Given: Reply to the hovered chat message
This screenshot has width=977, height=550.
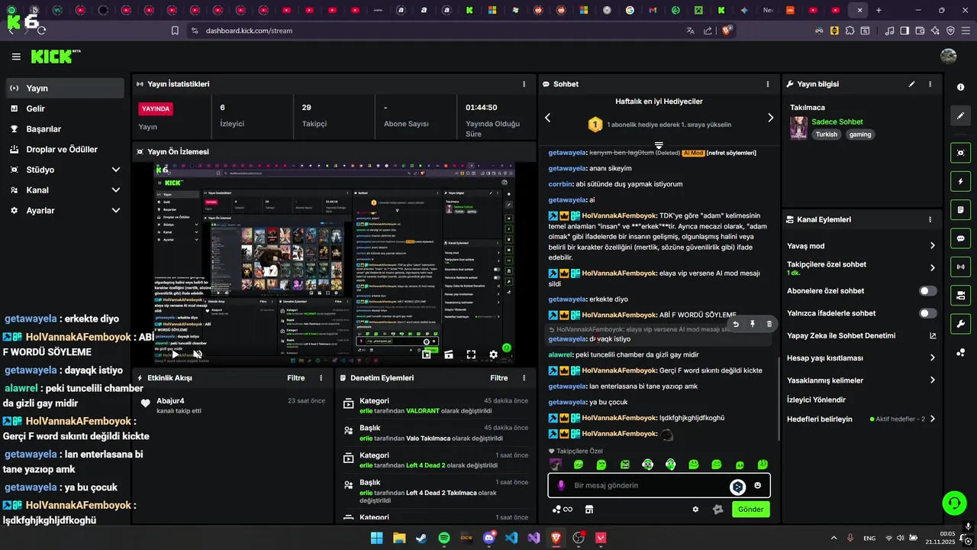Looking at the screenshot, I should tap(736, 324).
